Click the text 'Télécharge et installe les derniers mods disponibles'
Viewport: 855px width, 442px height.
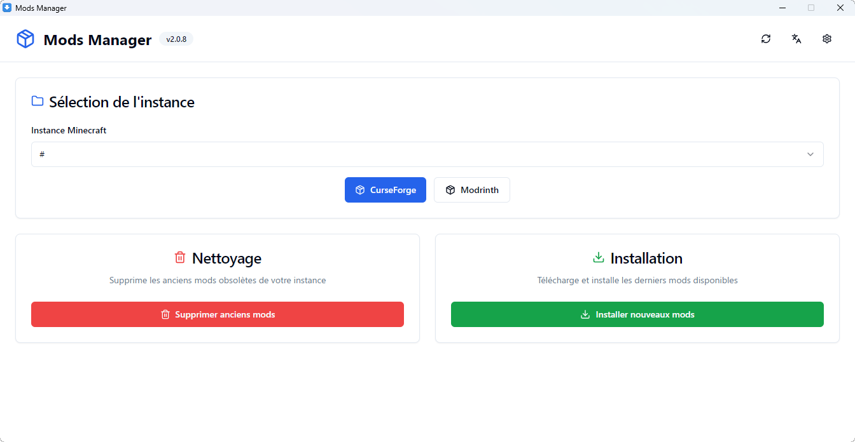pos(637,280)
